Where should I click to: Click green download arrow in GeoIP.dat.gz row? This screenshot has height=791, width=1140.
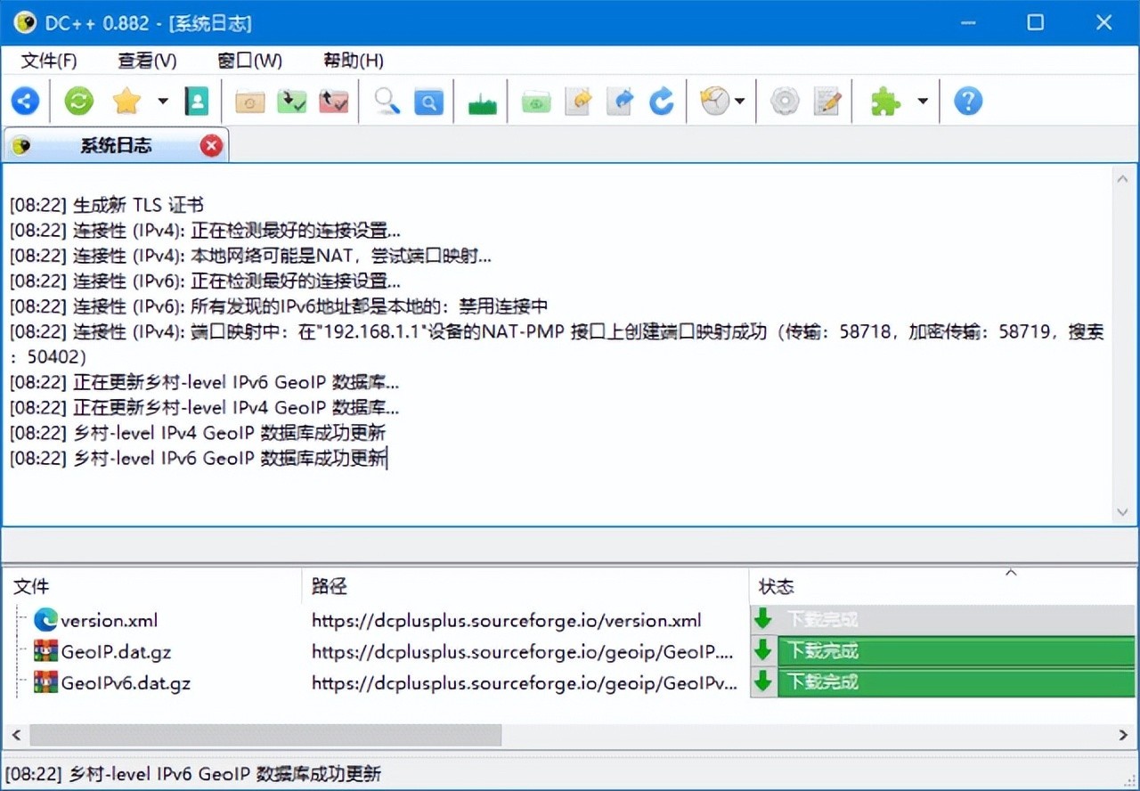point(763,650)
